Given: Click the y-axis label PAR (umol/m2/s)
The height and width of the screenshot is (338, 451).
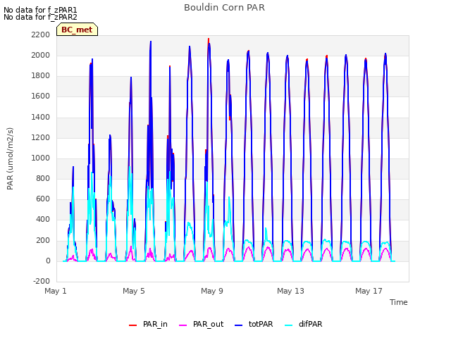Looking at the screenshot, I should pos(10,158).
